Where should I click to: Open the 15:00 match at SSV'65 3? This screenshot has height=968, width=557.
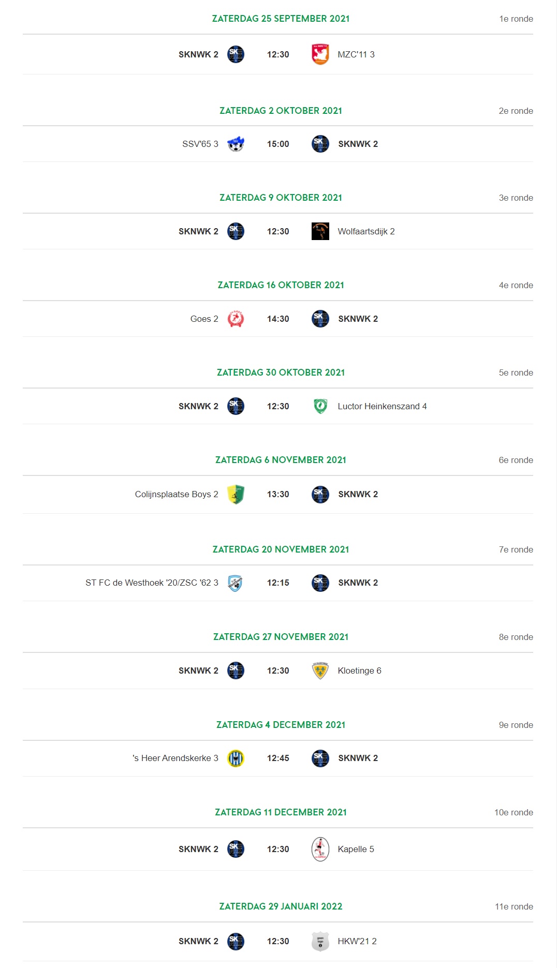coord(278,144)
